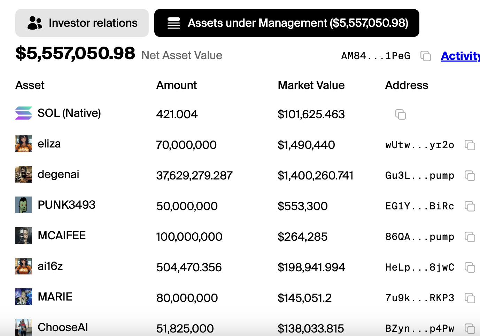480x336 pixels.
Task: Copy eliza token address wUtw...yr2o
Action: click(470, 145)
